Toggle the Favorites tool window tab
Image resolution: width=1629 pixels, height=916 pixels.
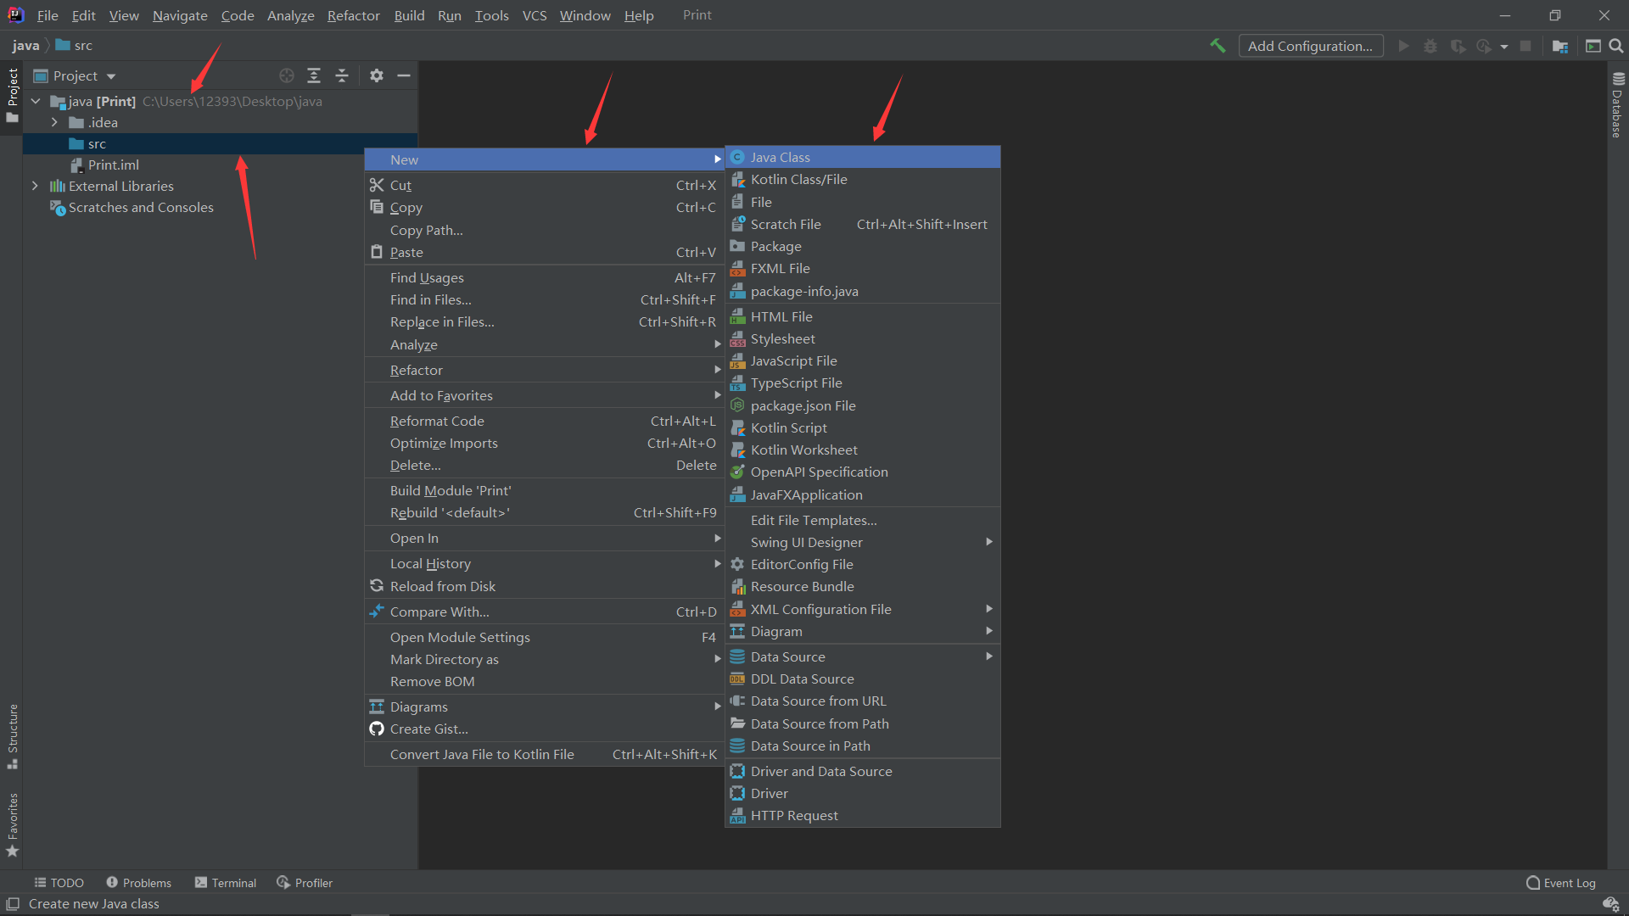[13, 824]
